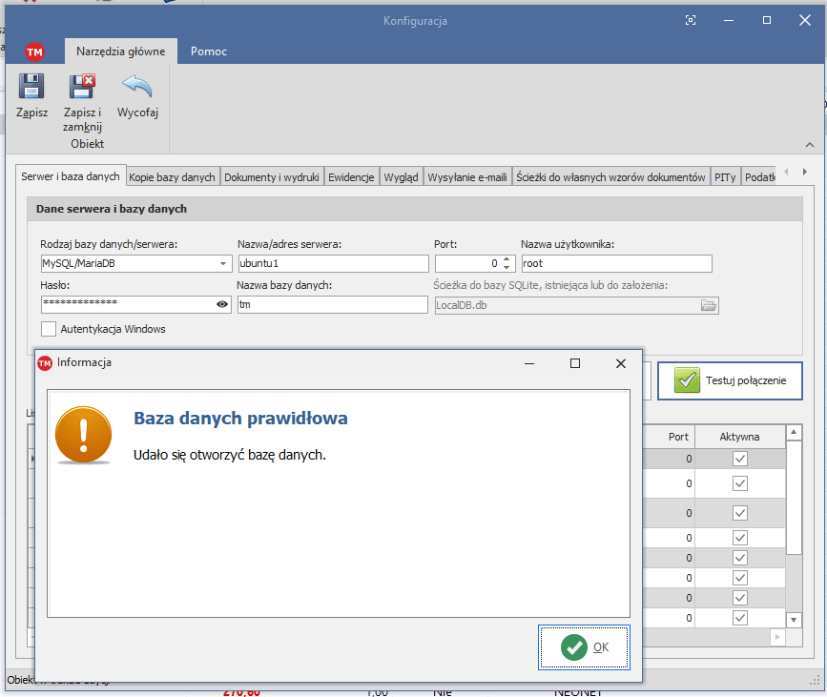The image size is (827, 697).
Task: Click the focus mode icon in title bar
Action: [x=691, y=20]
